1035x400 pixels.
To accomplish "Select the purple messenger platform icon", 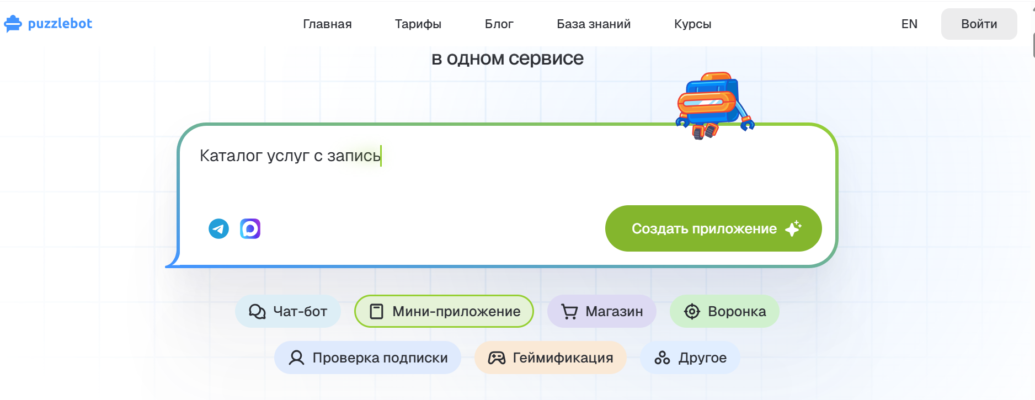I will point(250,228).
